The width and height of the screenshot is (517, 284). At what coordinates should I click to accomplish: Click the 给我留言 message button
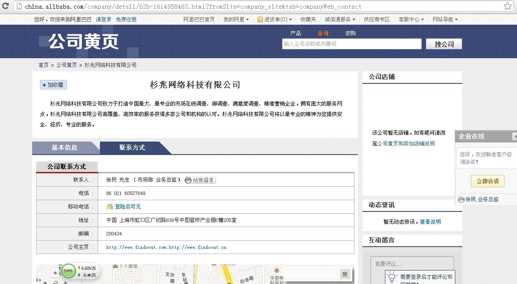click(x=200, y=180)
